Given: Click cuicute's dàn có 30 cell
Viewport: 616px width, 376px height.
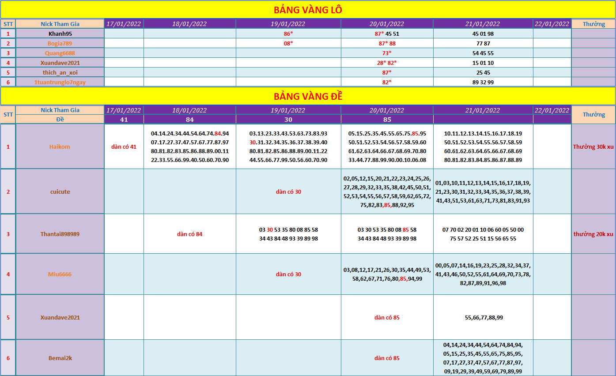Looking at the screenshot, I should [x=288, y=192].
